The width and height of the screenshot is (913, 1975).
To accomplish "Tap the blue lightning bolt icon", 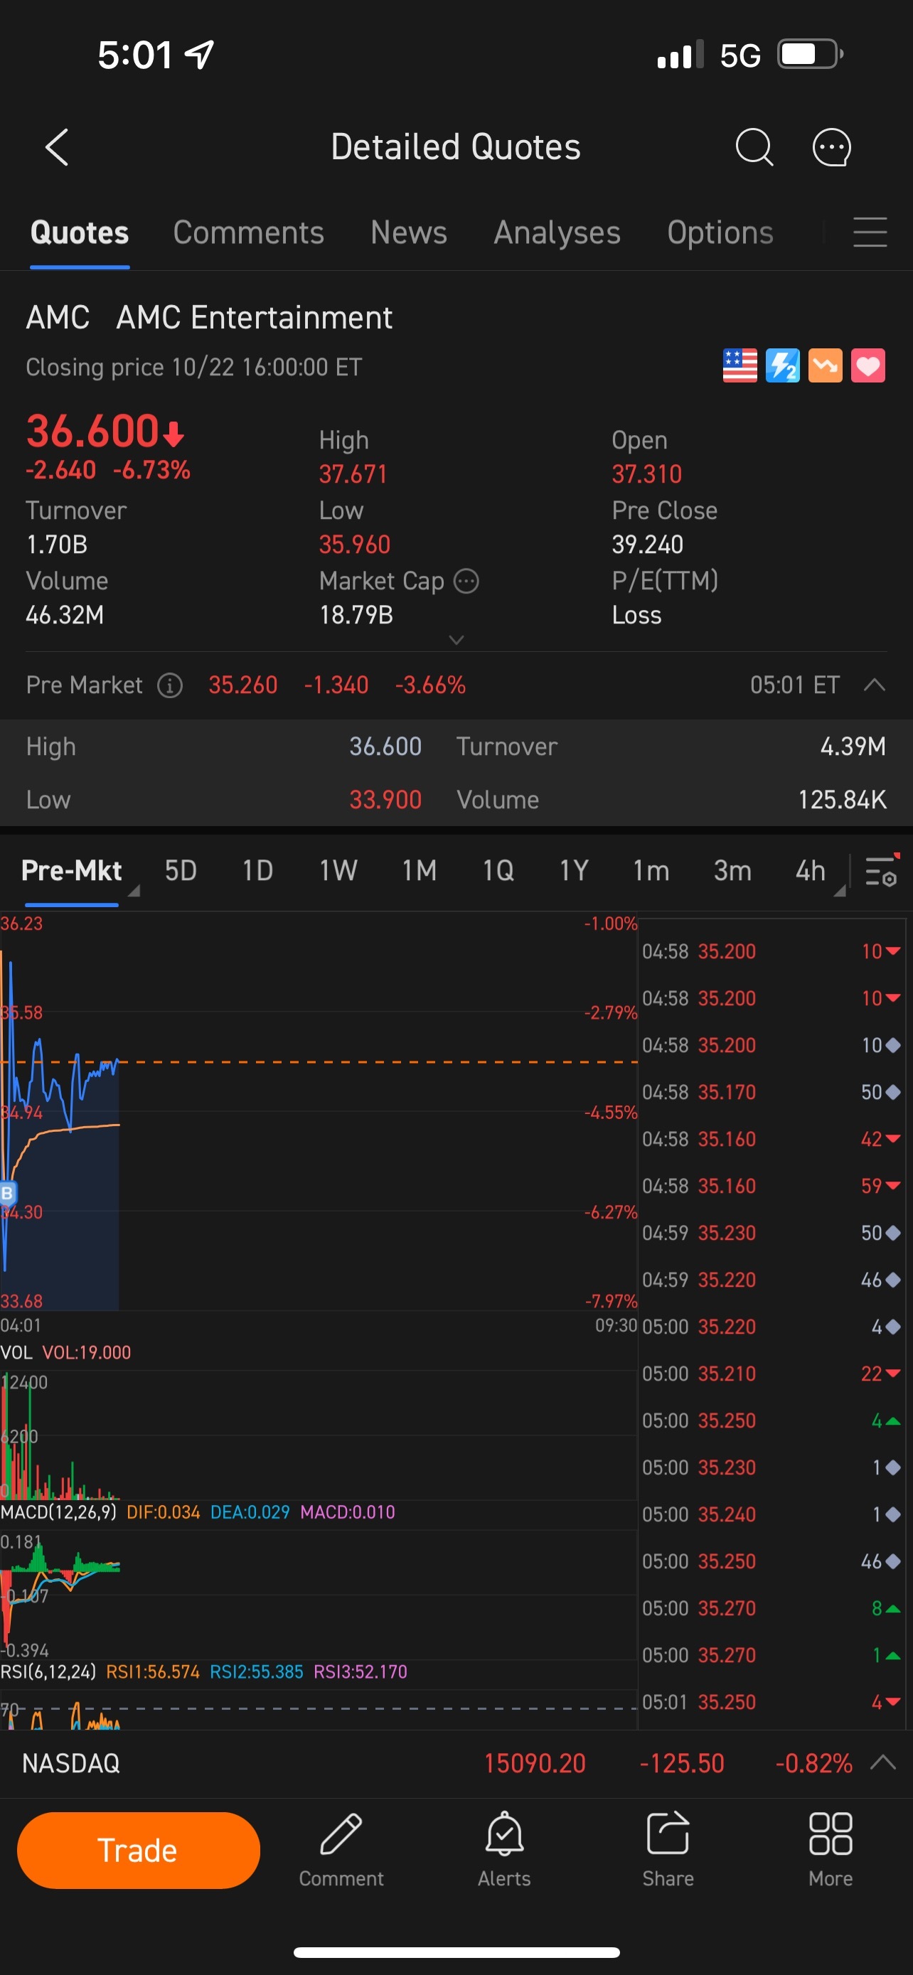I will (x=783, y=365).
